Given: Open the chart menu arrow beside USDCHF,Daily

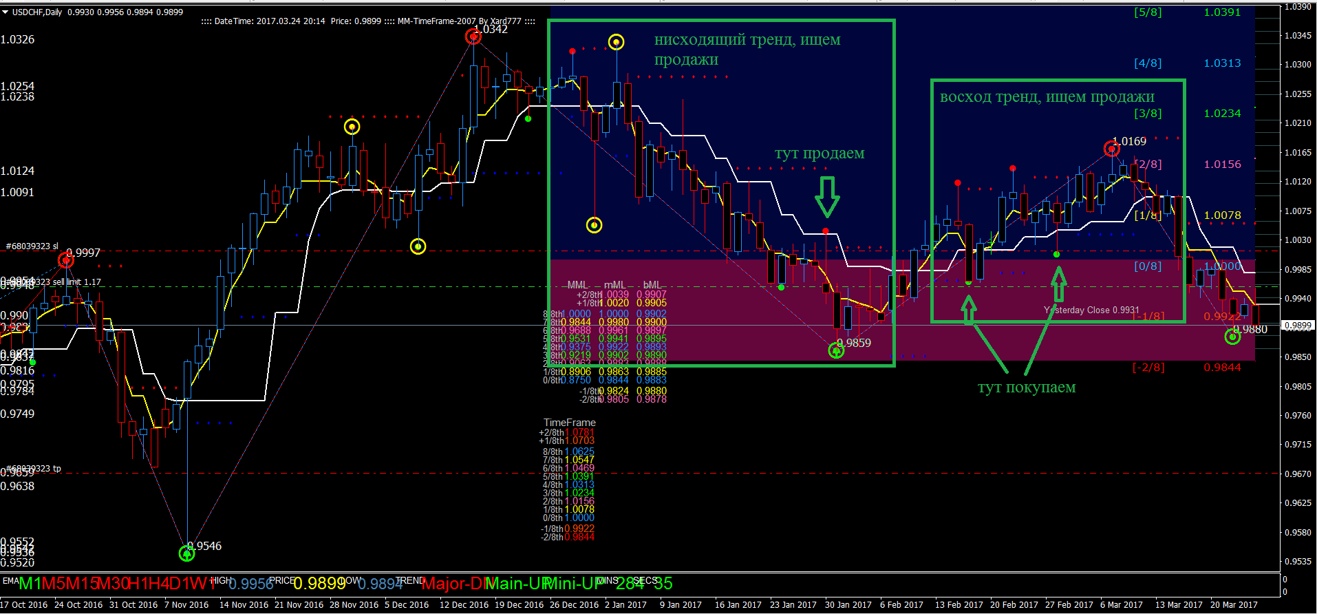Looking at the screenshot, I should [x=5, y=12].
